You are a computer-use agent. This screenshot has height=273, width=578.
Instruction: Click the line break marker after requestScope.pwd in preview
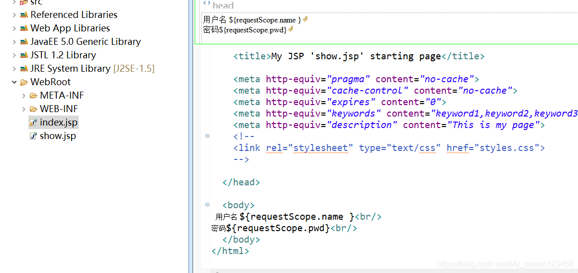tap(291, 29)
